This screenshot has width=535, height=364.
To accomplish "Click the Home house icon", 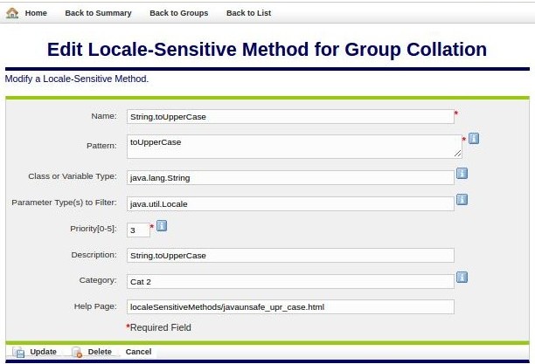I will (x=12, y=13).
